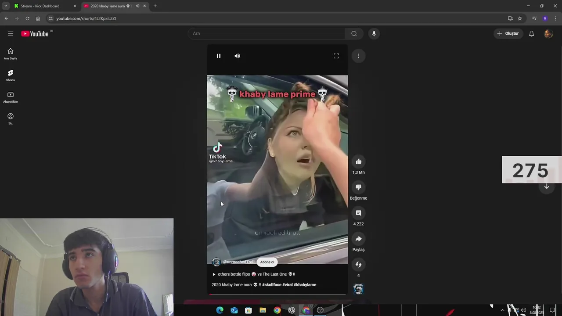Subscribe using the Abone ol button
The height and width of the screenshot is (316, 562).
point(267,262)
